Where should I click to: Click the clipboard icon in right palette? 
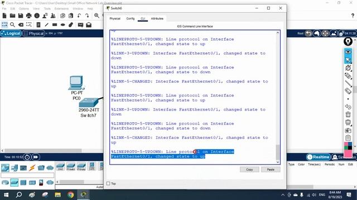[x=348, y=138]
